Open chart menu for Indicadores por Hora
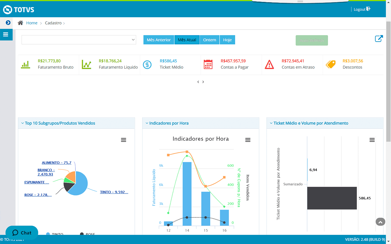 coord(248,140)
